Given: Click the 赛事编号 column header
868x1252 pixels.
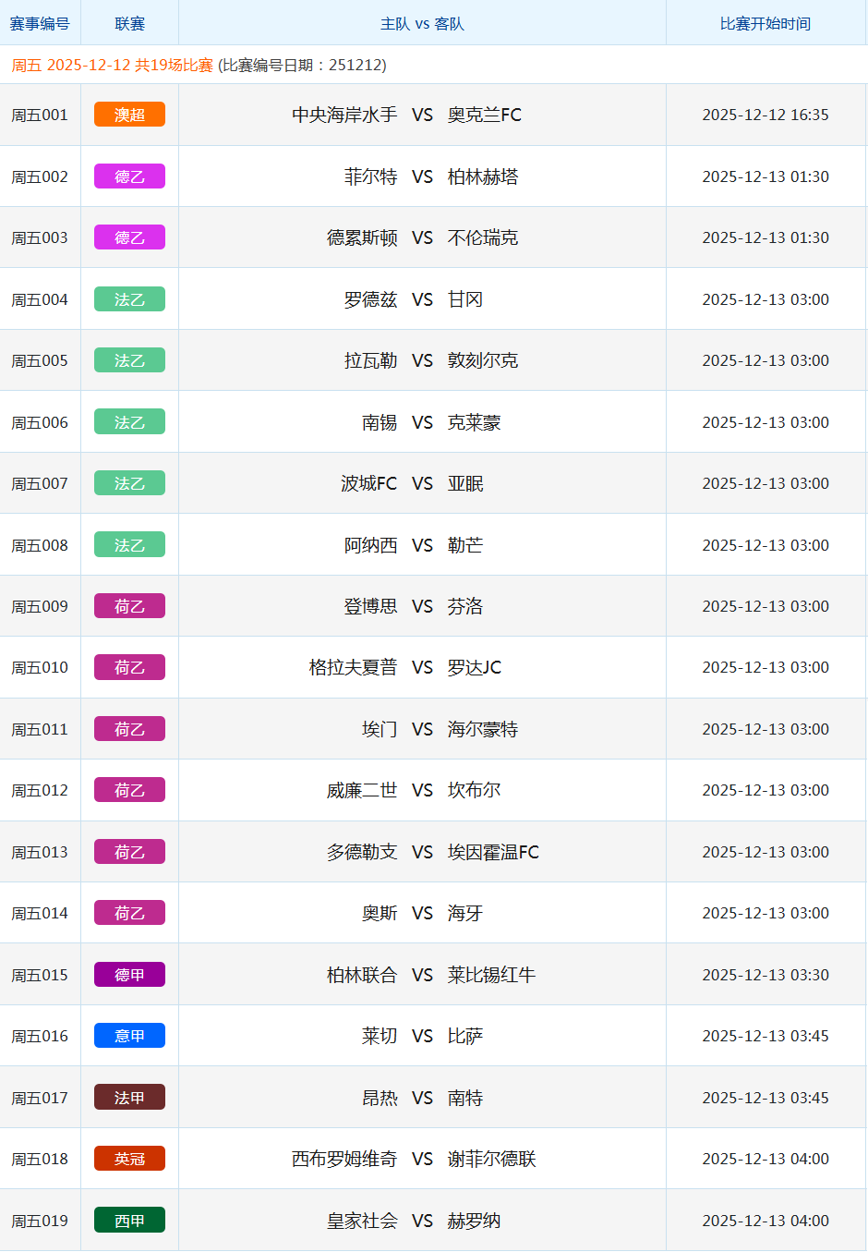Looking at the screenshot, I should [40, 24].
